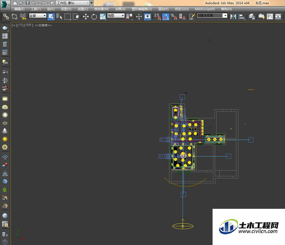Toggle Window/Crossing selection mode
The width and height of the screenshot is (285, 245).
point(76,16)
